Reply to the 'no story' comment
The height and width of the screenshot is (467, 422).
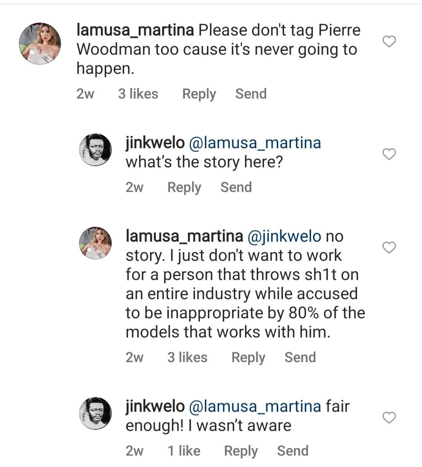(248, 357)
